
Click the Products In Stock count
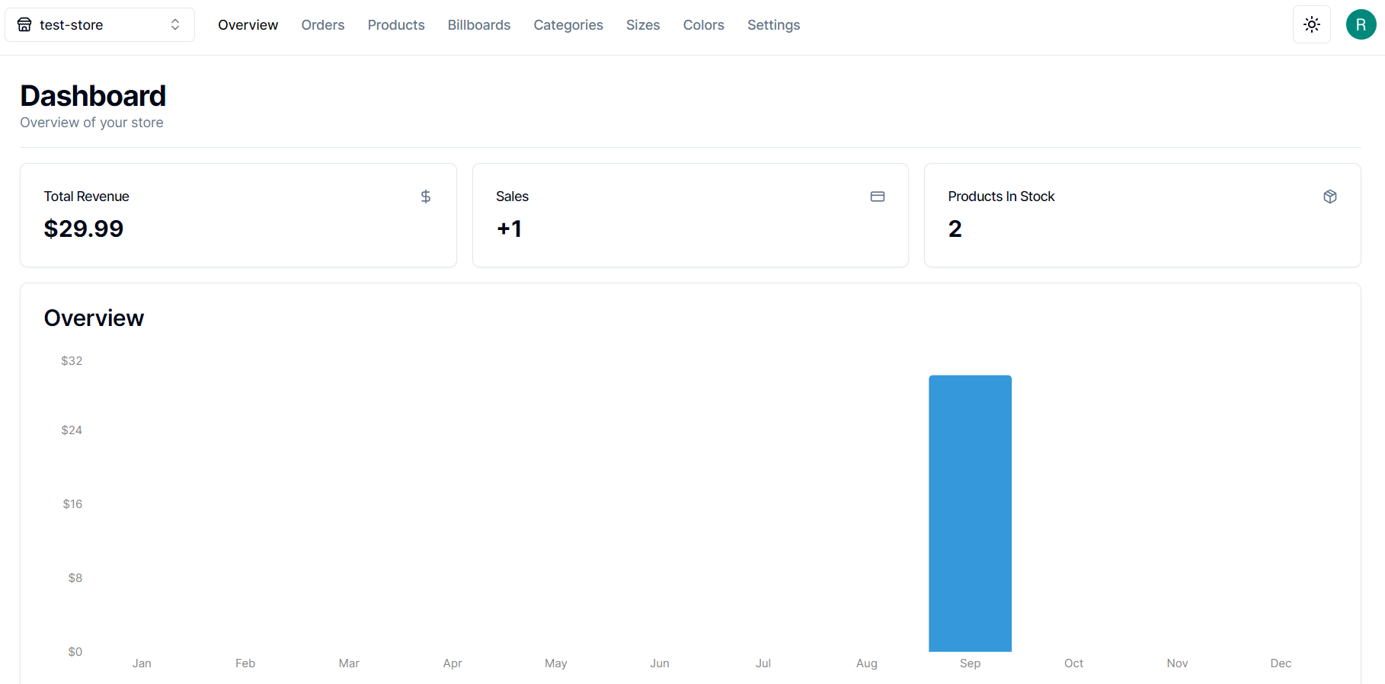(955, 229)
